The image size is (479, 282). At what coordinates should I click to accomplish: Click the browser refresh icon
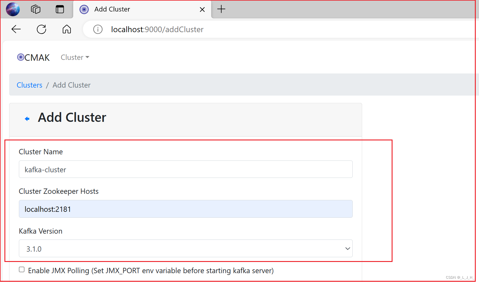click(41, 29)
